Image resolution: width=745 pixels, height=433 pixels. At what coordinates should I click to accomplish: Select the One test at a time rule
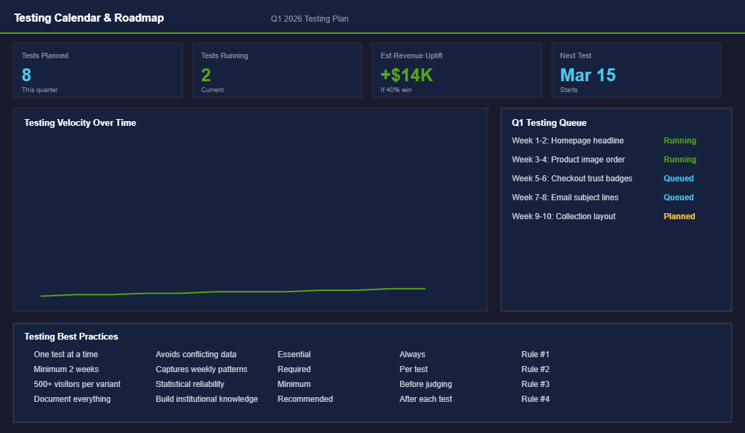tap(66, 354)
